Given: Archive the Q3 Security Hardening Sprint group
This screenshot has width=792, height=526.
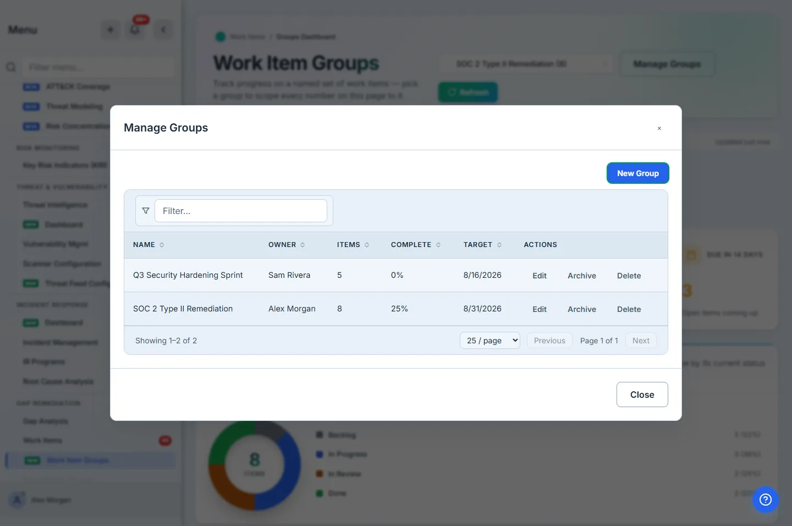Looking at the screenshot, I should 582,276.
